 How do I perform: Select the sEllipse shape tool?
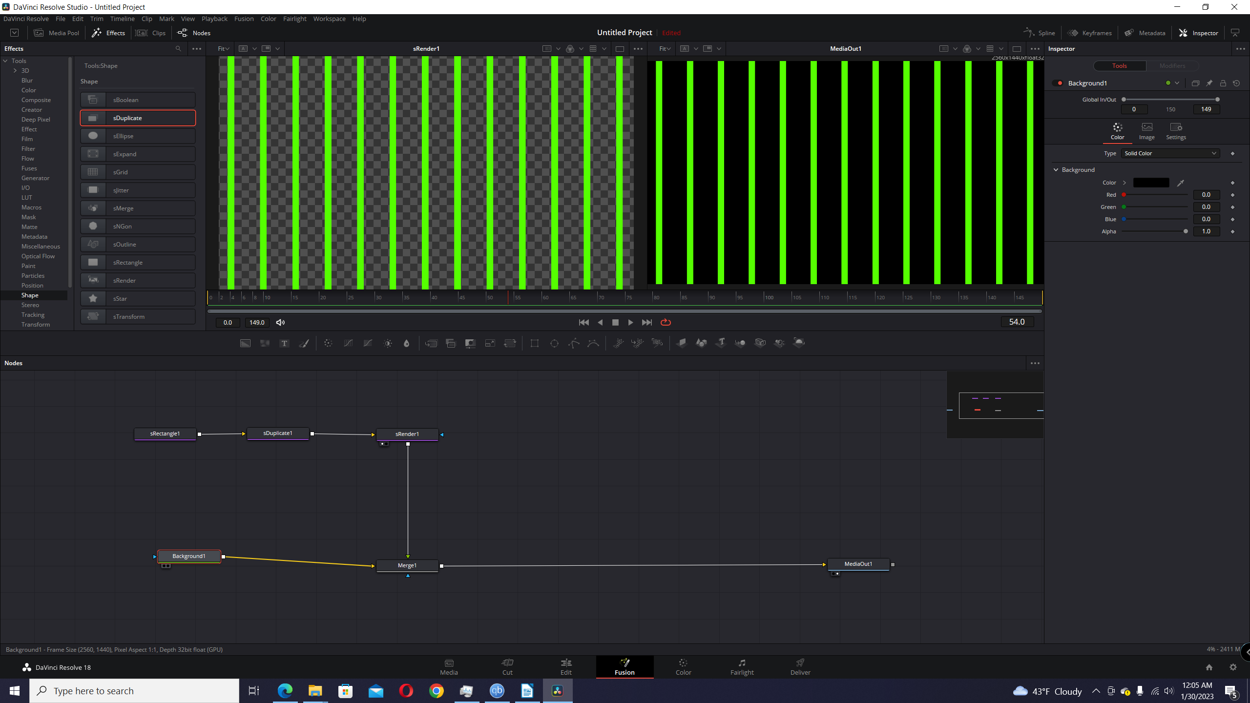[x=138, y=136]
